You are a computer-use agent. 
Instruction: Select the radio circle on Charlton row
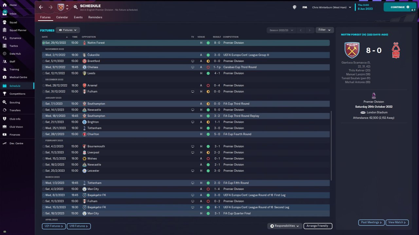44,134
